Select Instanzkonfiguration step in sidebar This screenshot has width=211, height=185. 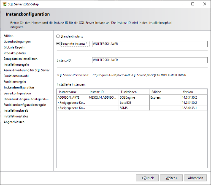(19, 88)
